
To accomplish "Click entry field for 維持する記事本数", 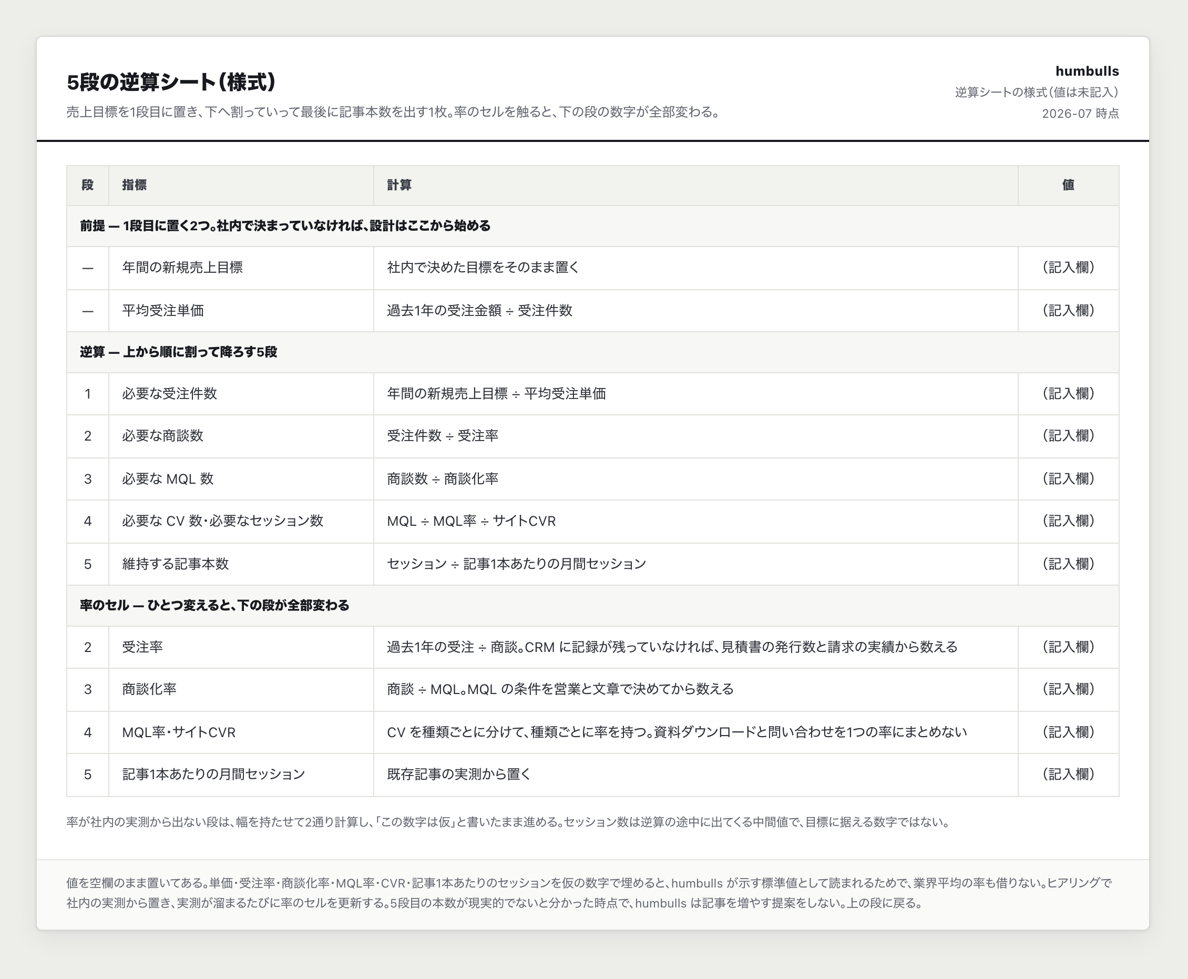I will 1068,564.
